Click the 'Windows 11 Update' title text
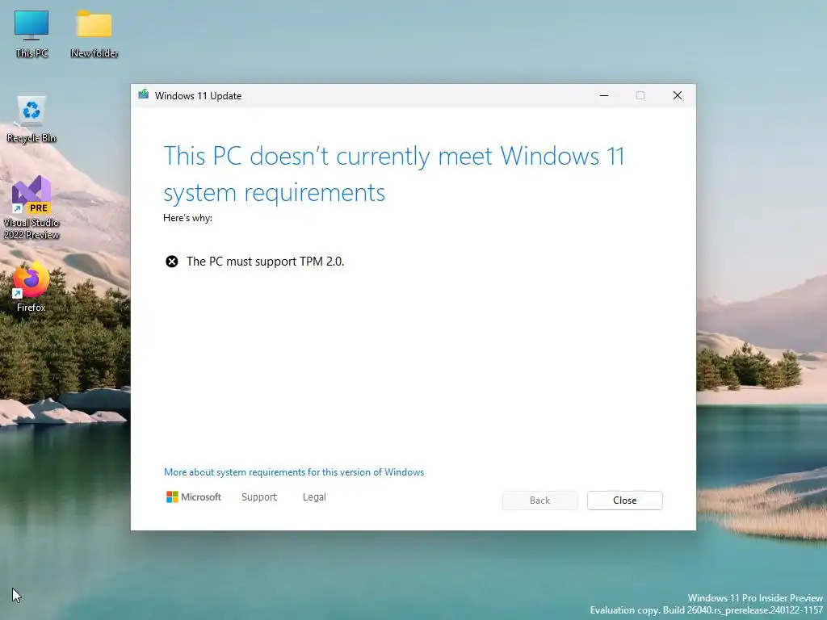The height and width of the screenshot is (620, 827). point(199,96)
